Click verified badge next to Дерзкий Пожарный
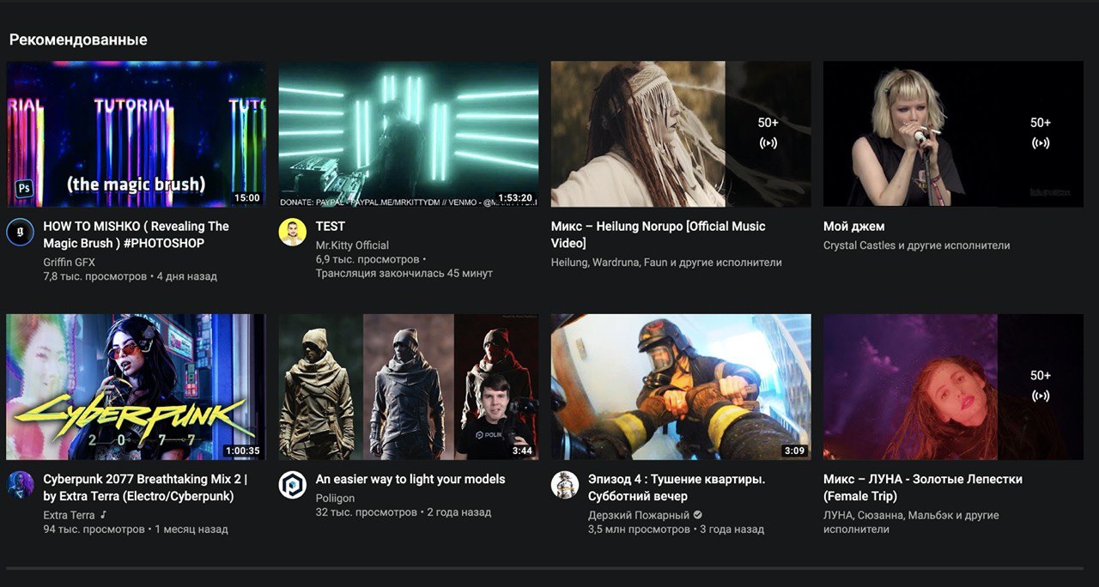1099x587 pixels. pyautogui.click(x=698, y=515)
